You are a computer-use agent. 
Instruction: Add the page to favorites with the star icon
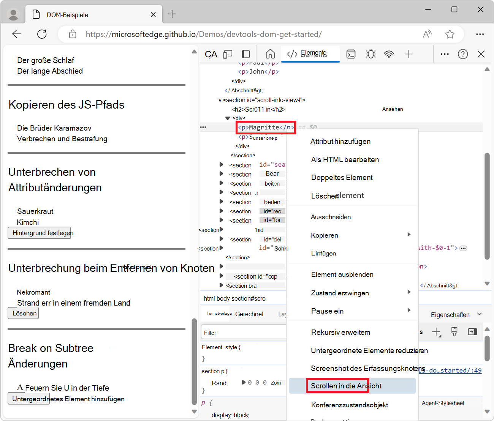pos(450,34)
